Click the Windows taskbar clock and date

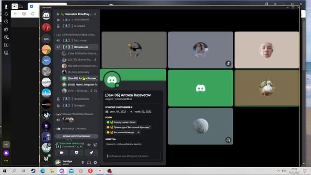click(x=294, y=171)
